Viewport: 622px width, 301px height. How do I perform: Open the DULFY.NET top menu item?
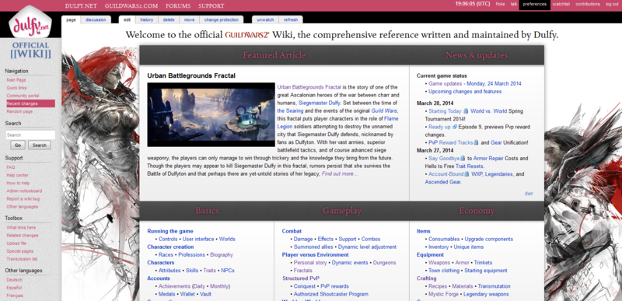tap(82, 6)
